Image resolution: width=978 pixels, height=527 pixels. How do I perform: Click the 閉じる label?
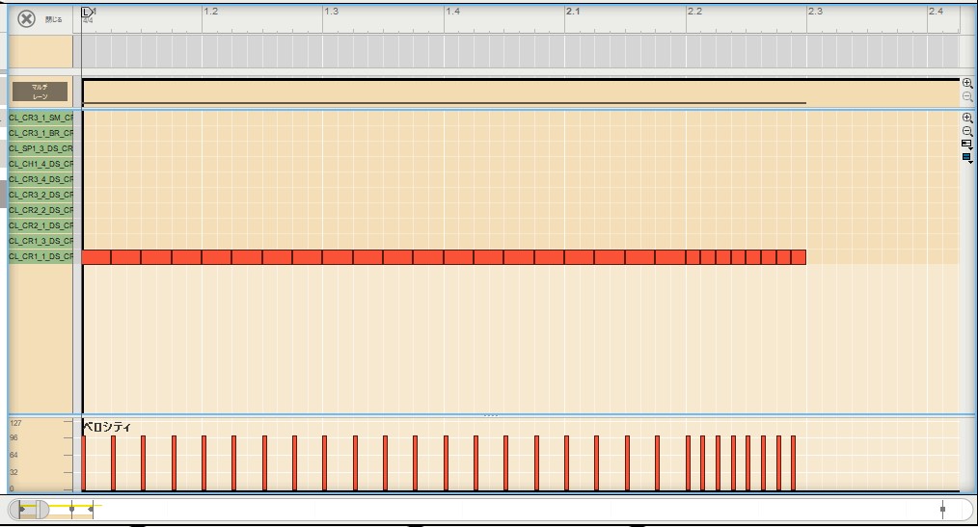click(x=54, y=19)
